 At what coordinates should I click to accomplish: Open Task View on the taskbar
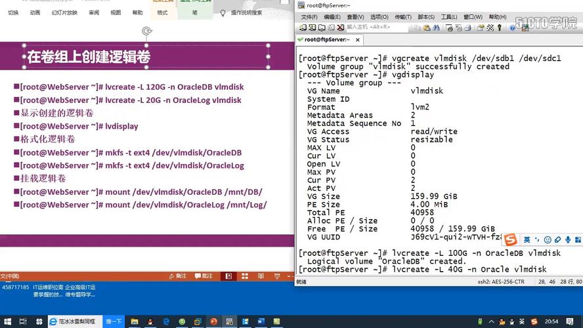23,321
